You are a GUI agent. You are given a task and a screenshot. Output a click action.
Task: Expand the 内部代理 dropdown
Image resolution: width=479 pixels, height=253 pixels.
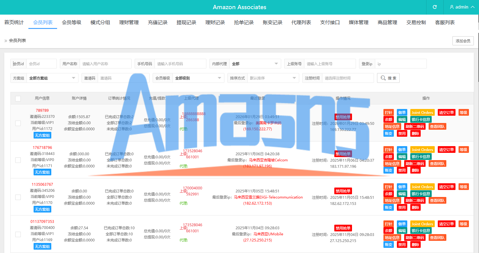click(x=255, y=64)
